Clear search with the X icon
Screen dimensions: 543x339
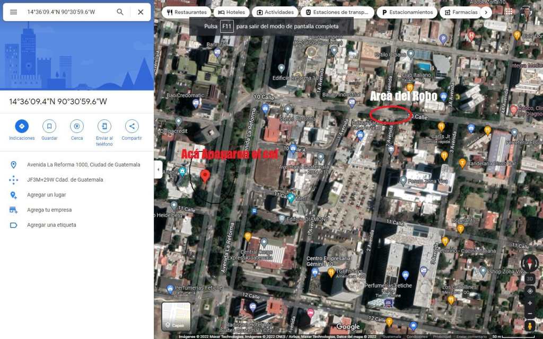point(141,12)
